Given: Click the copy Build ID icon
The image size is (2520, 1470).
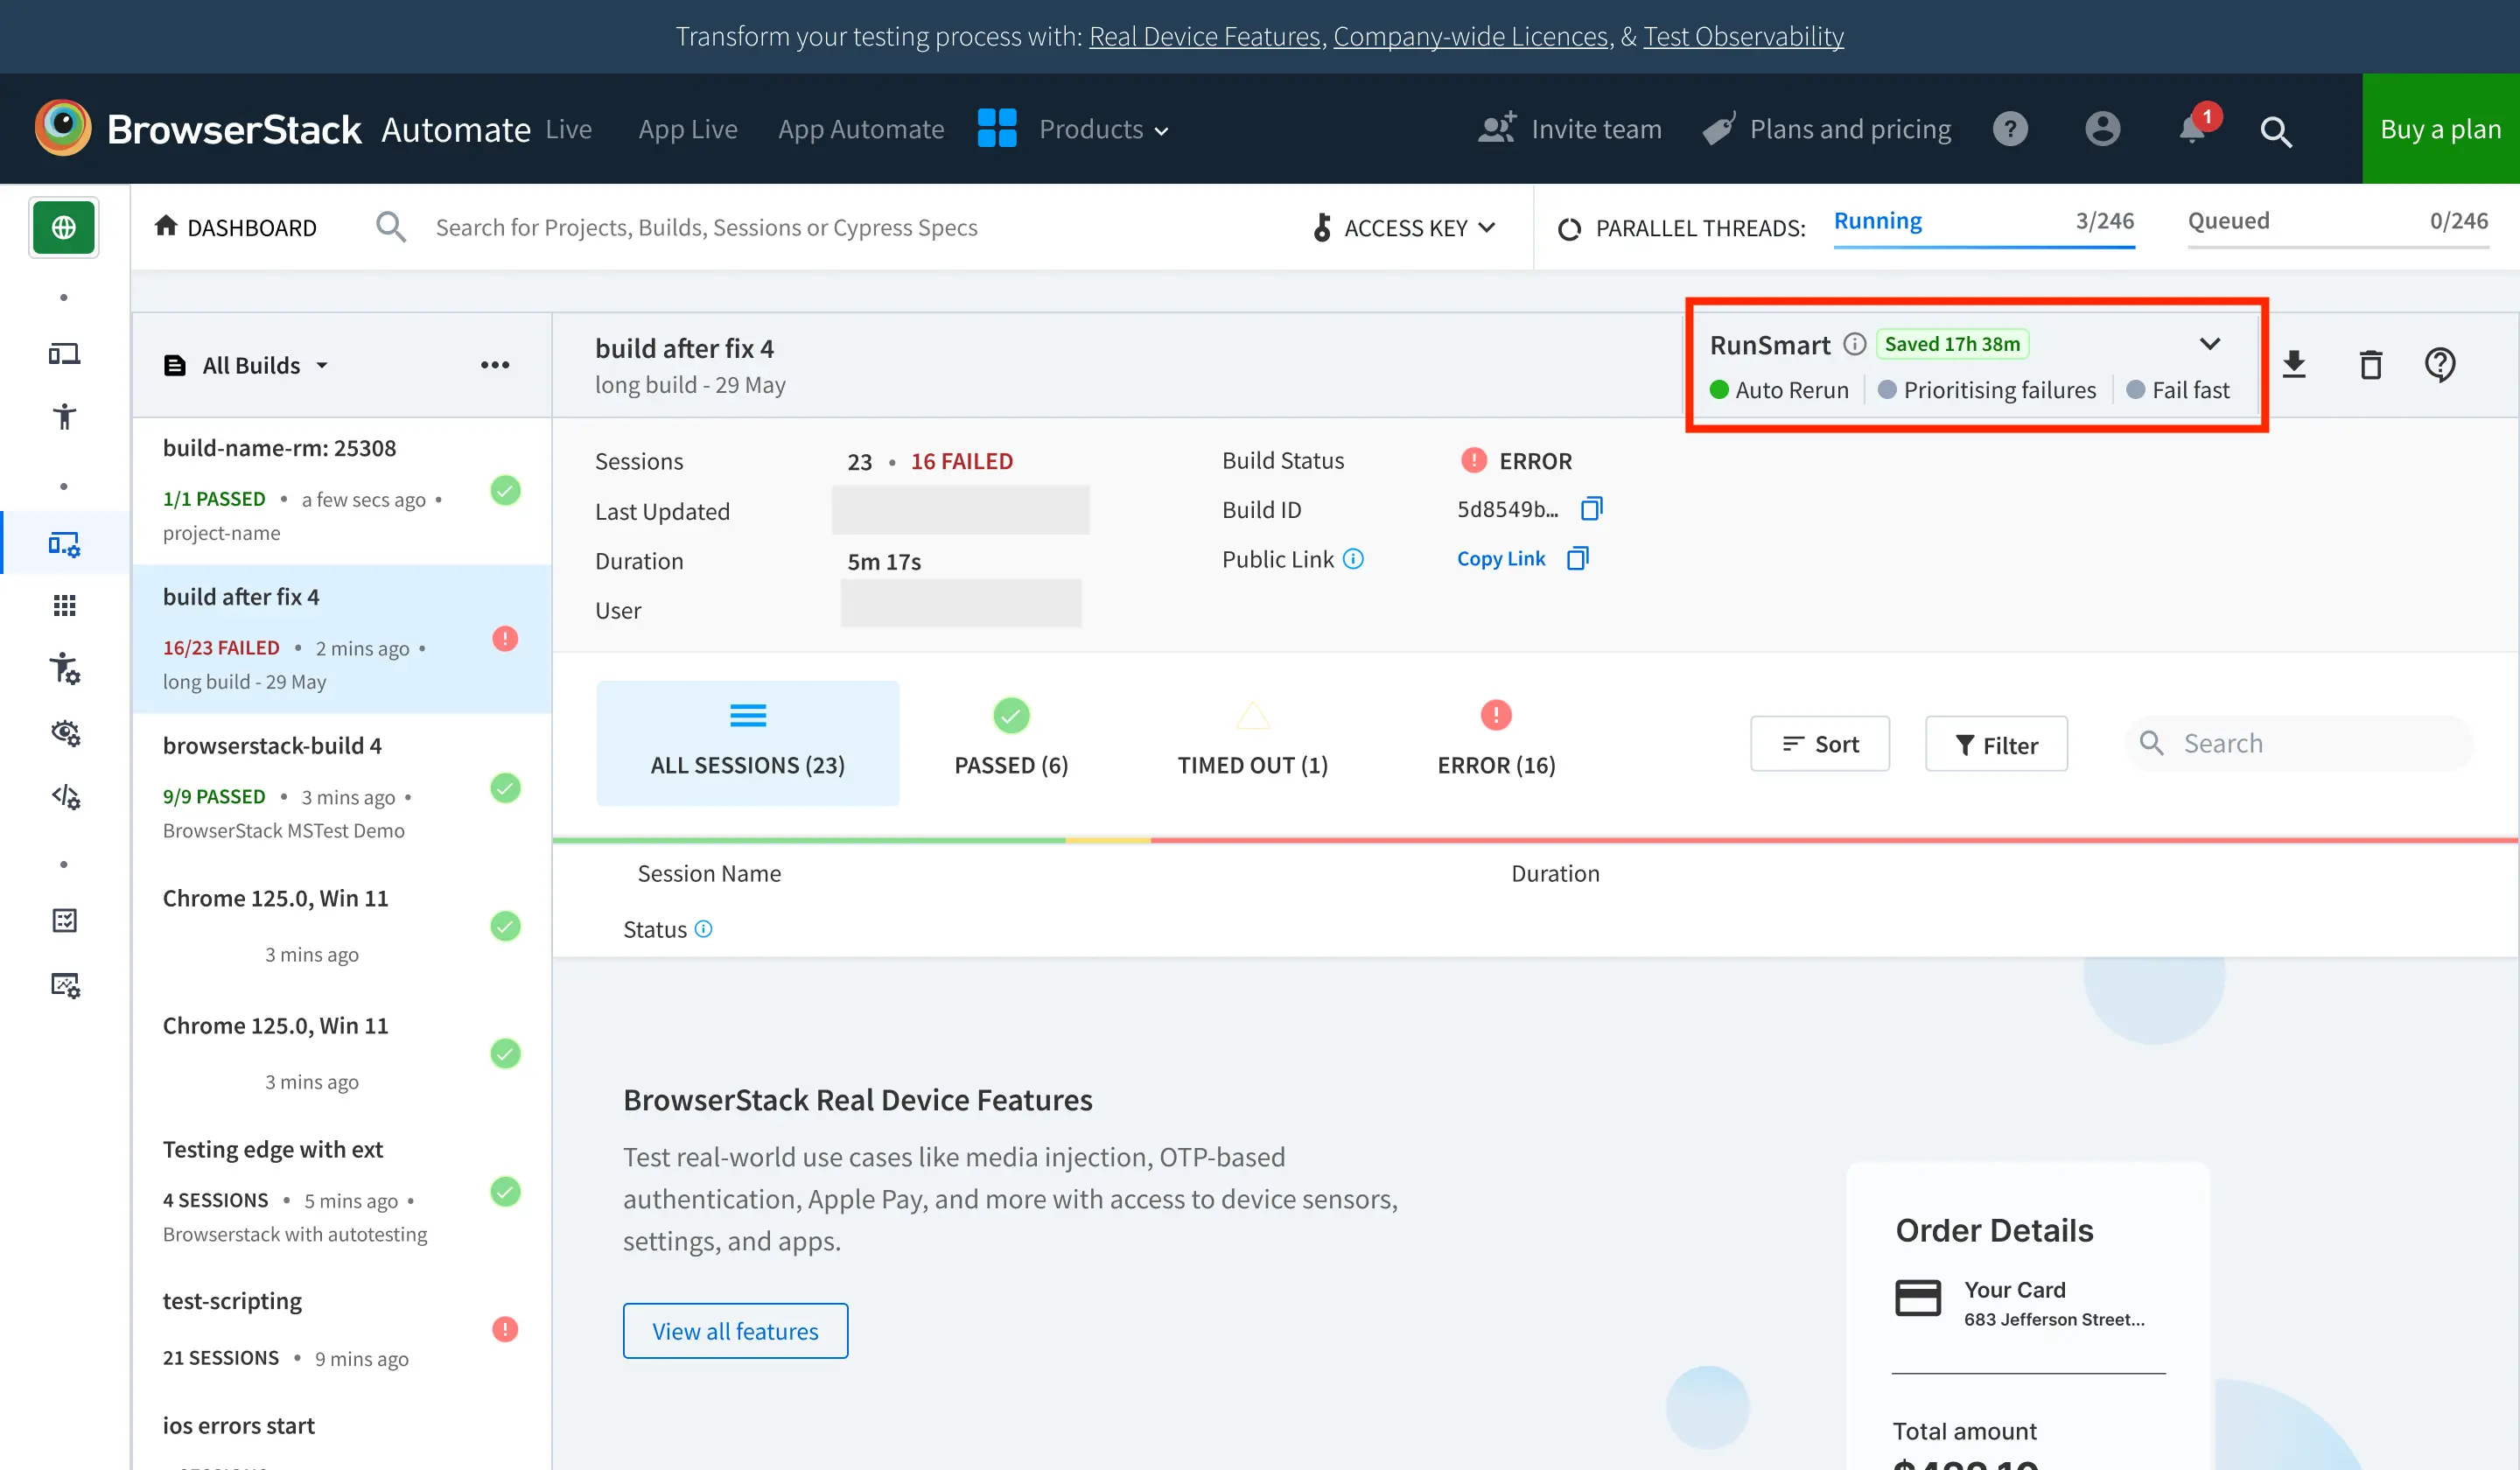Looking at the screenshot, I should pos(1591,509).
